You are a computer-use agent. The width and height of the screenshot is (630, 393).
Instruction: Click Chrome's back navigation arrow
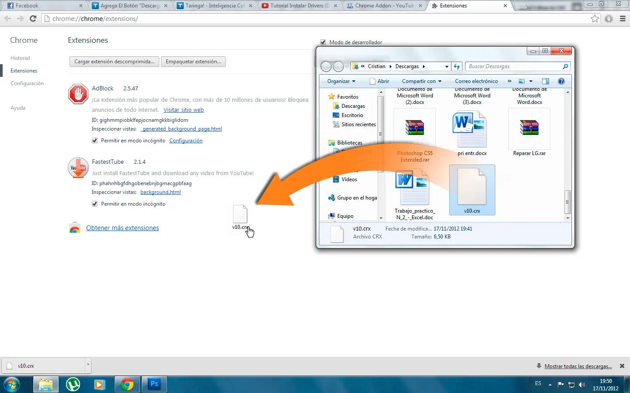[7, 19]
